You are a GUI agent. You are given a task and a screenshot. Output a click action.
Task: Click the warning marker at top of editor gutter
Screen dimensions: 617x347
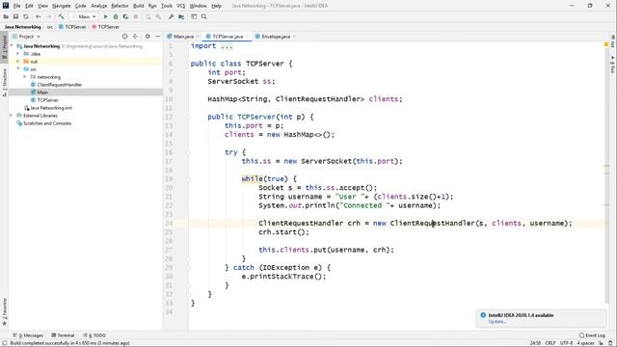606,45
